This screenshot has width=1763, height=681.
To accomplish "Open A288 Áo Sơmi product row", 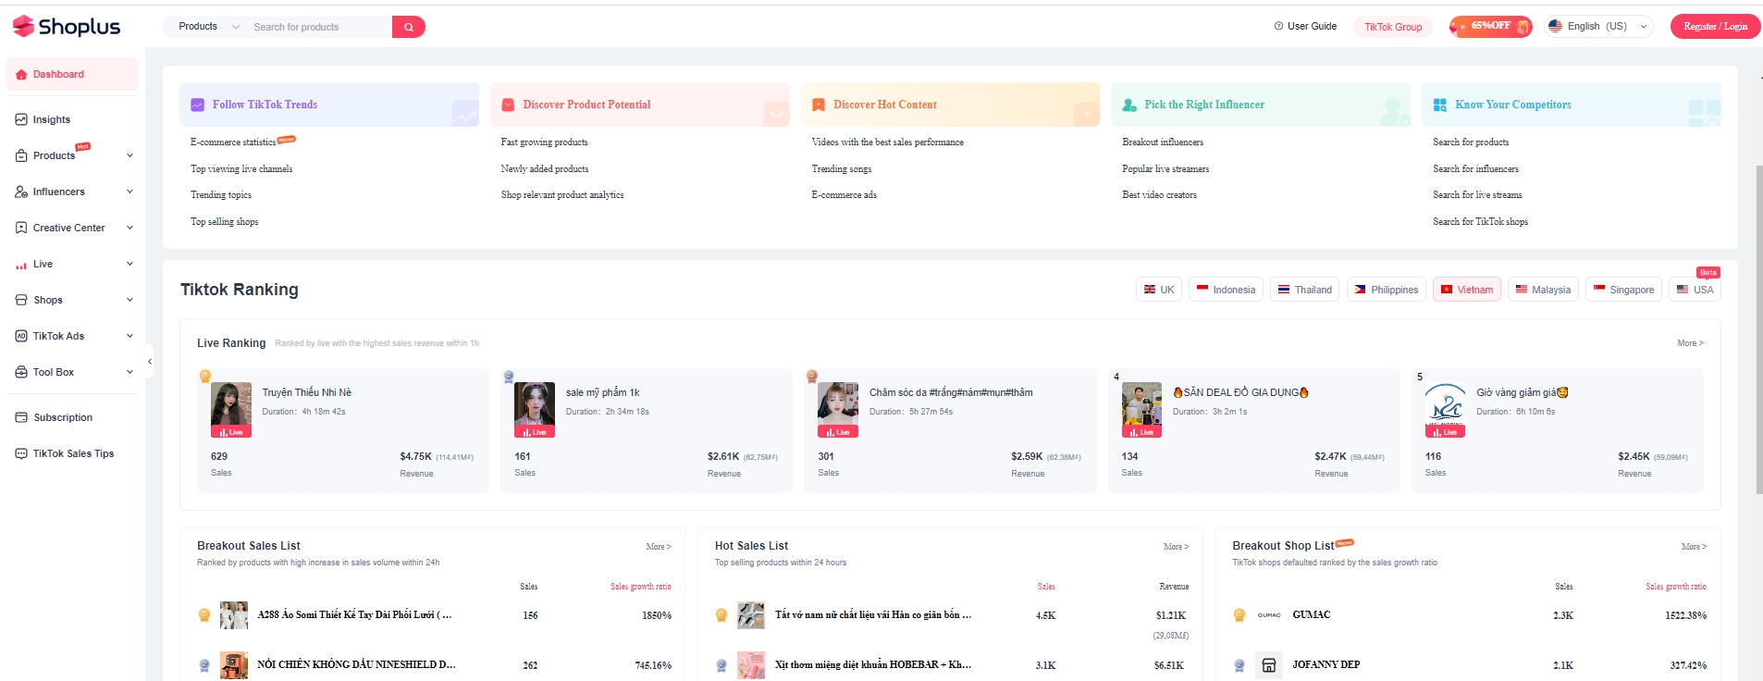I will (x=435, y=615).
